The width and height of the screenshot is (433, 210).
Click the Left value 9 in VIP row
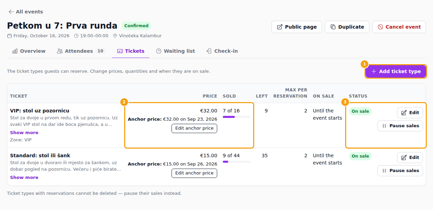tap(266, 111)
